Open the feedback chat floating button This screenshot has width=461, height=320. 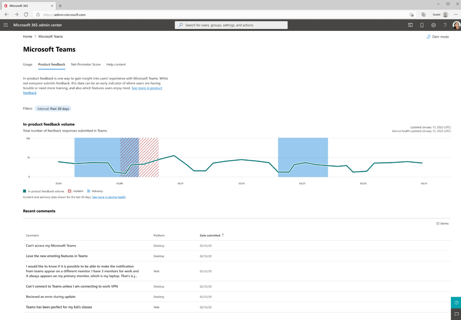[x=456, y=314]
